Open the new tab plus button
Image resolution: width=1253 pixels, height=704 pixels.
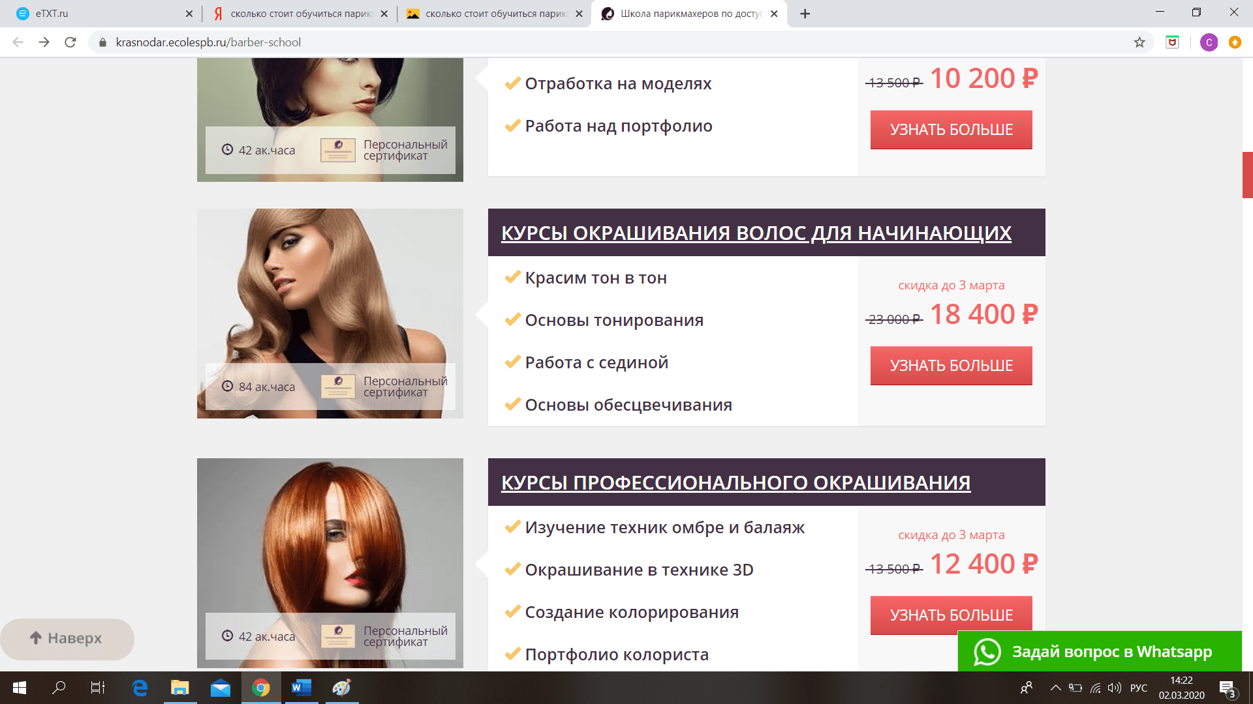click(805, 14)
